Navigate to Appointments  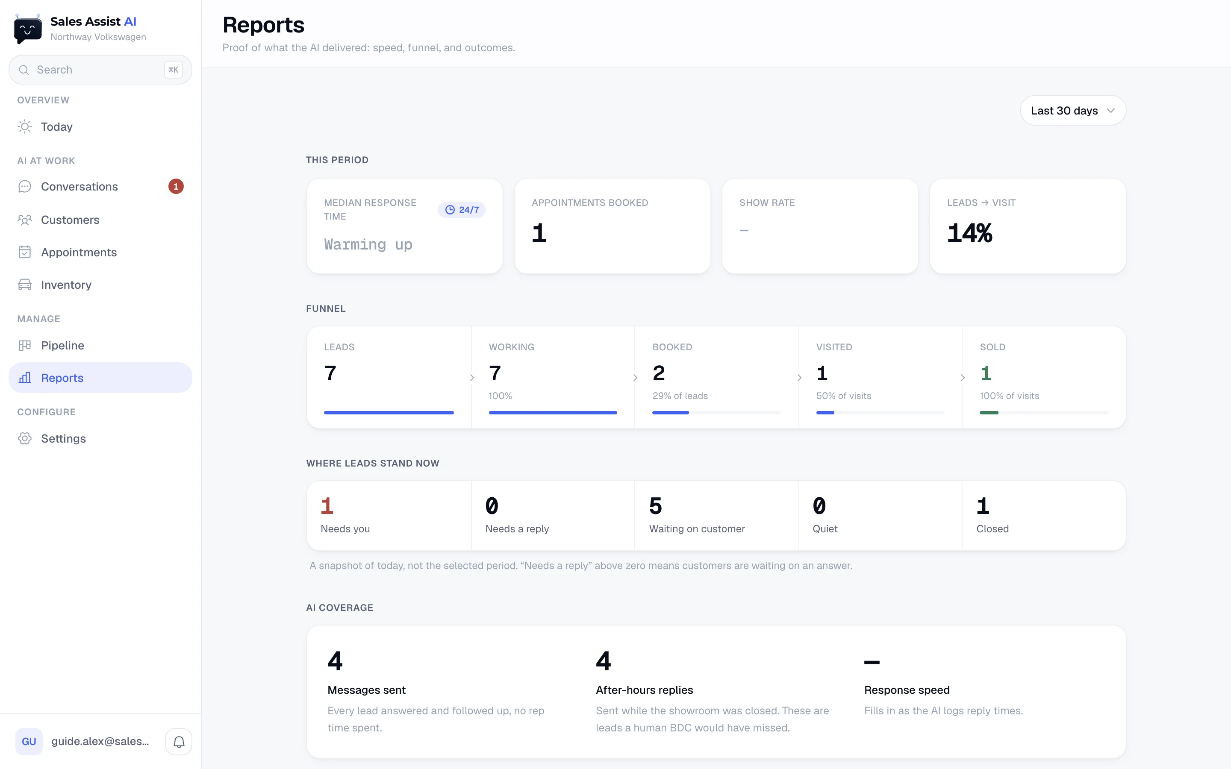(100, 252)
